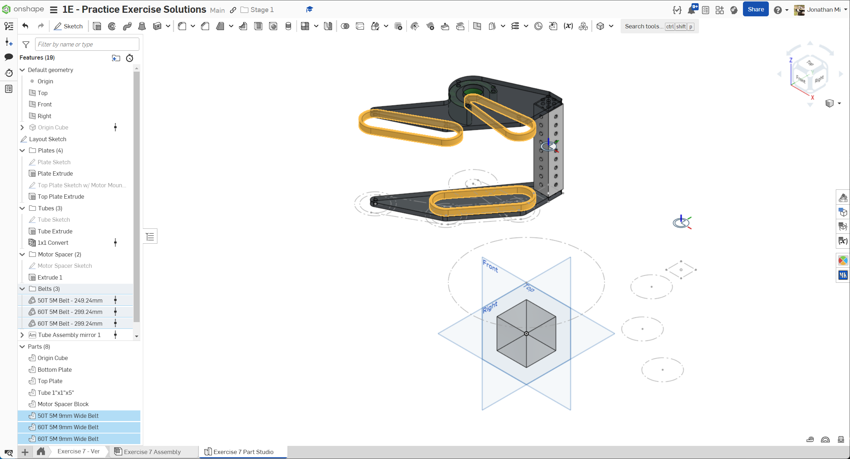Screen dimensions: 850x459
Task: Select the Sweep tool
Action: point(127,26)
